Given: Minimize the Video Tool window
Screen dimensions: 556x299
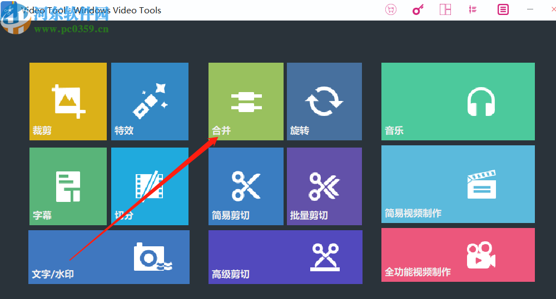Looking at the screenshot, I should 530,9.
